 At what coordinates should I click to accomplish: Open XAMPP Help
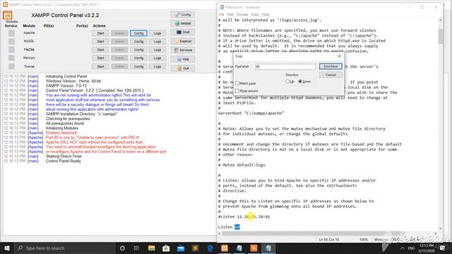point(183,59)
